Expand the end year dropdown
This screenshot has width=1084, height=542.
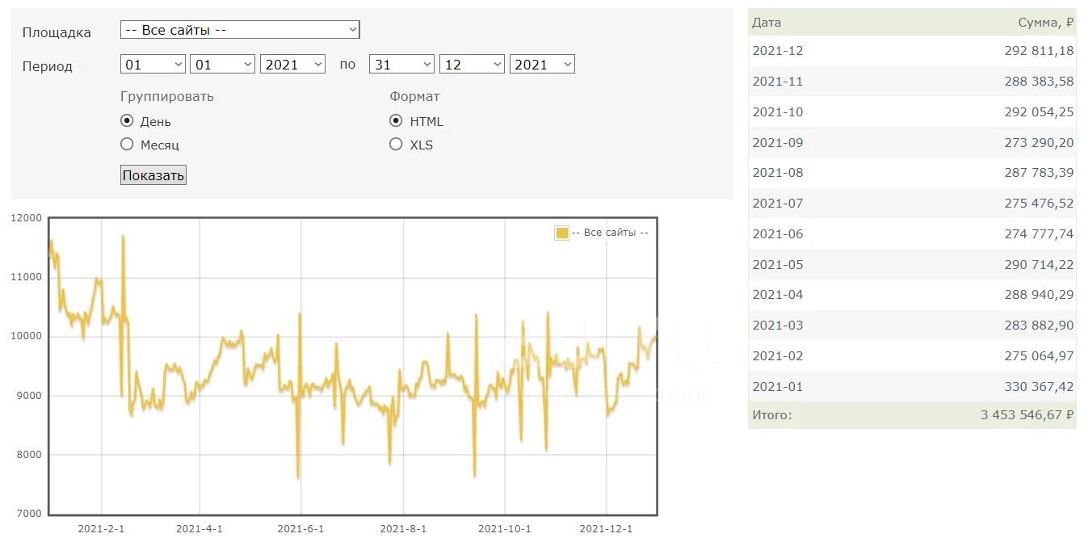pos(542,65)
